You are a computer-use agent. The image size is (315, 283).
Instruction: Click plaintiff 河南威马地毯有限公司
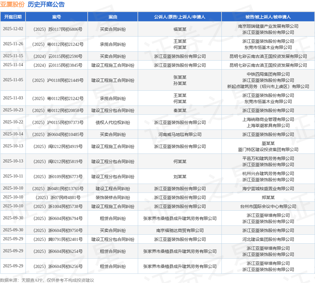[x=180, y=134]
